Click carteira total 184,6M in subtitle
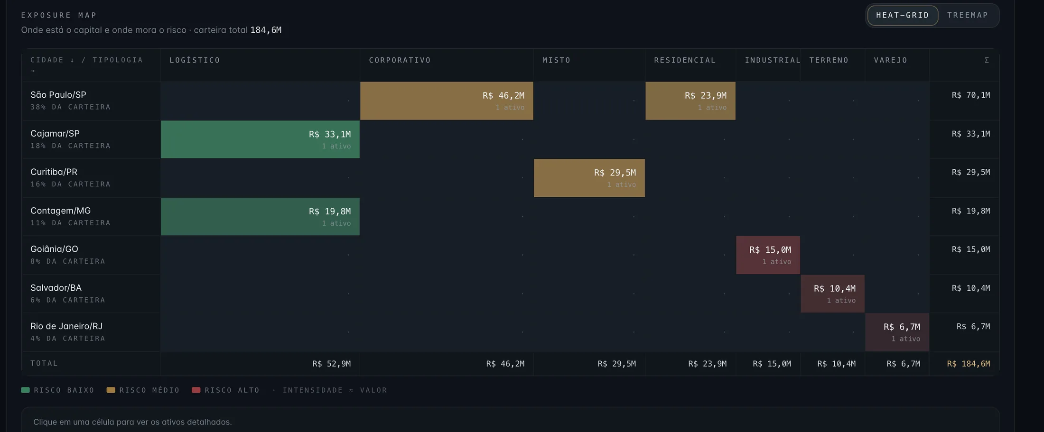The image size is (1044, 432). pos(266,30)
